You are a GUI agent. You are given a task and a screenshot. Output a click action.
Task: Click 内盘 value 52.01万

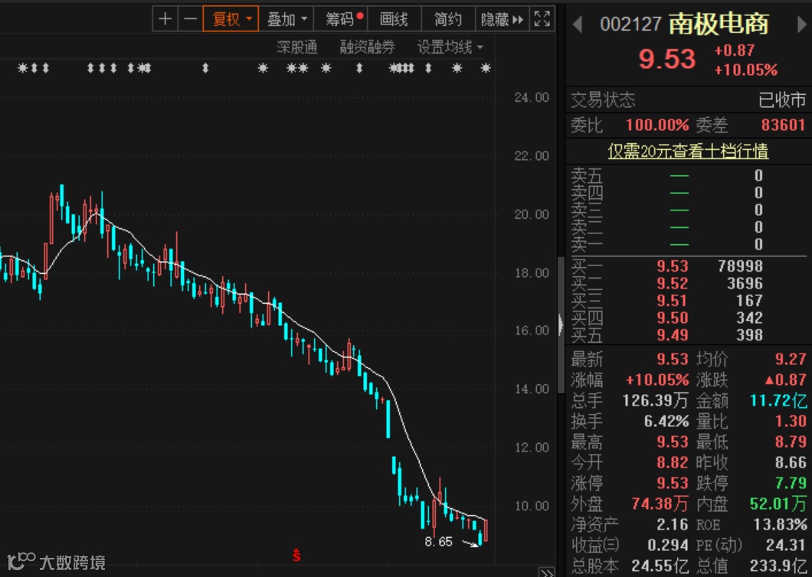[x=778, y=503]
